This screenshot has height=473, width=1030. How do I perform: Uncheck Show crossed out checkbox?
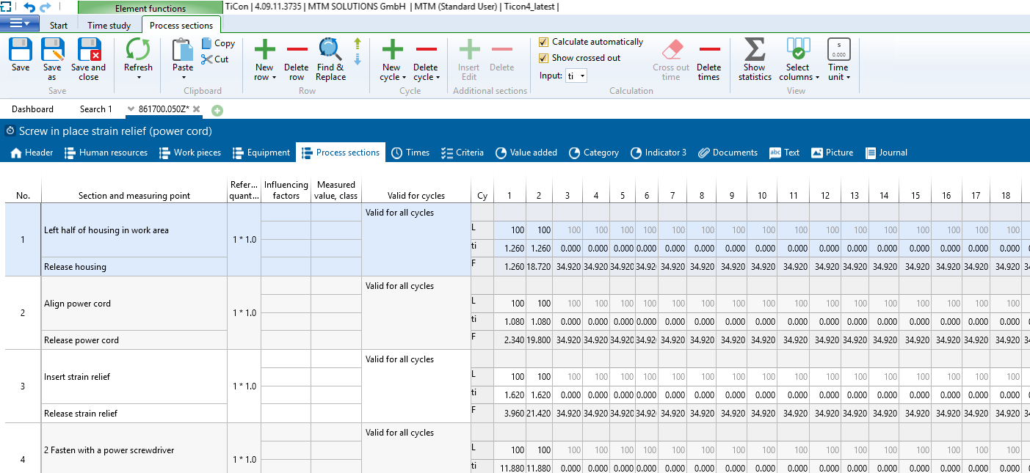point(544,58)
